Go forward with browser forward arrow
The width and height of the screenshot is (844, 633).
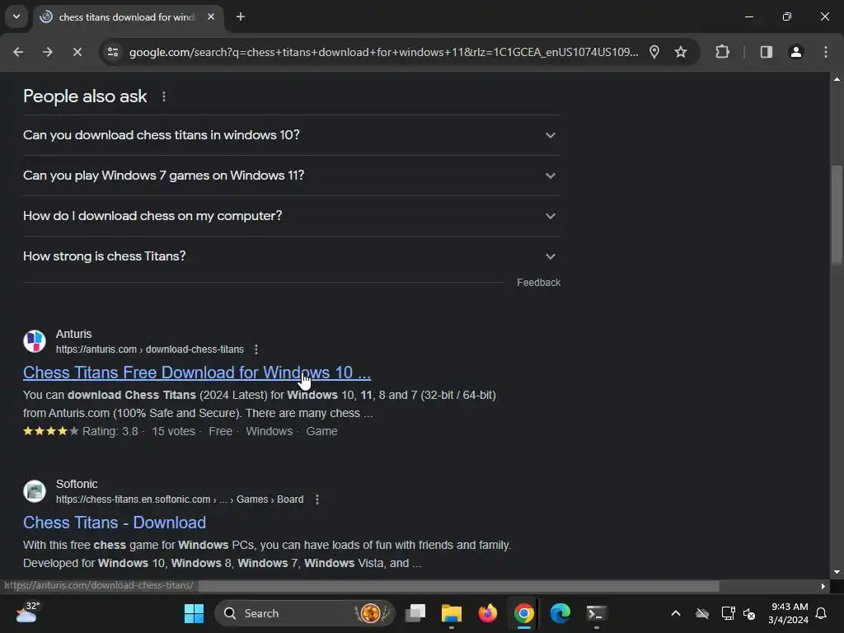[47, 52]
